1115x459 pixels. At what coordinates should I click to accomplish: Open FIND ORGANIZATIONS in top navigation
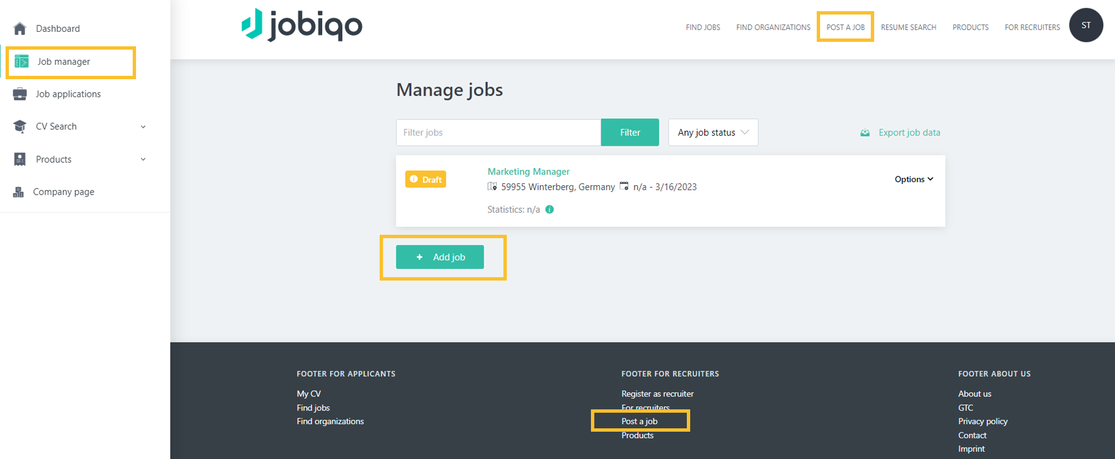pos(773,27)
